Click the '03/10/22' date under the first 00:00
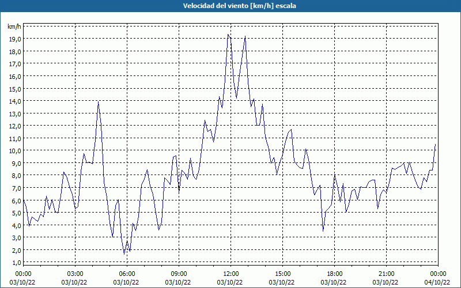Viewport: 461px width, 288px height. [x=22, y=282]
